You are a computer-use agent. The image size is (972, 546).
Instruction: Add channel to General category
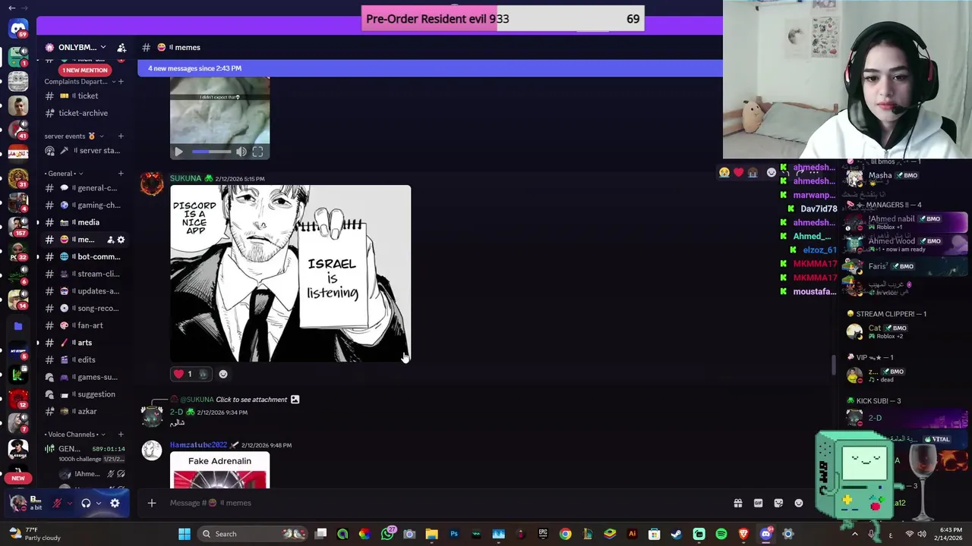tap(121, 173)
